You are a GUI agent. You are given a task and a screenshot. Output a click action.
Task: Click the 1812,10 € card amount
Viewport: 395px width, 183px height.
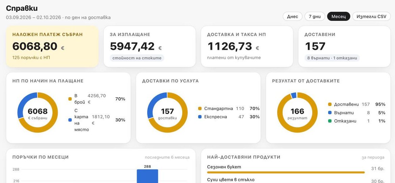(x=101, y=120)
